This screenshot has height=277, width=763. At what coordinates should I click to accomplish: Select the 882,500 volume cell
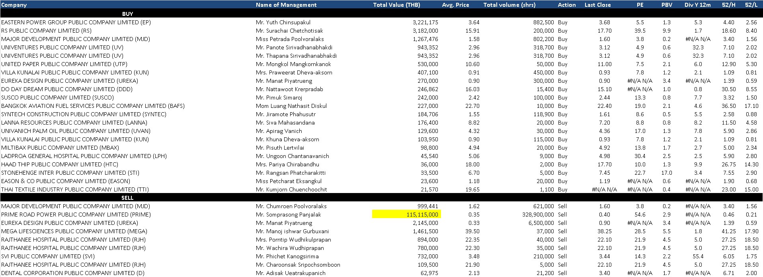coord(544,22)
